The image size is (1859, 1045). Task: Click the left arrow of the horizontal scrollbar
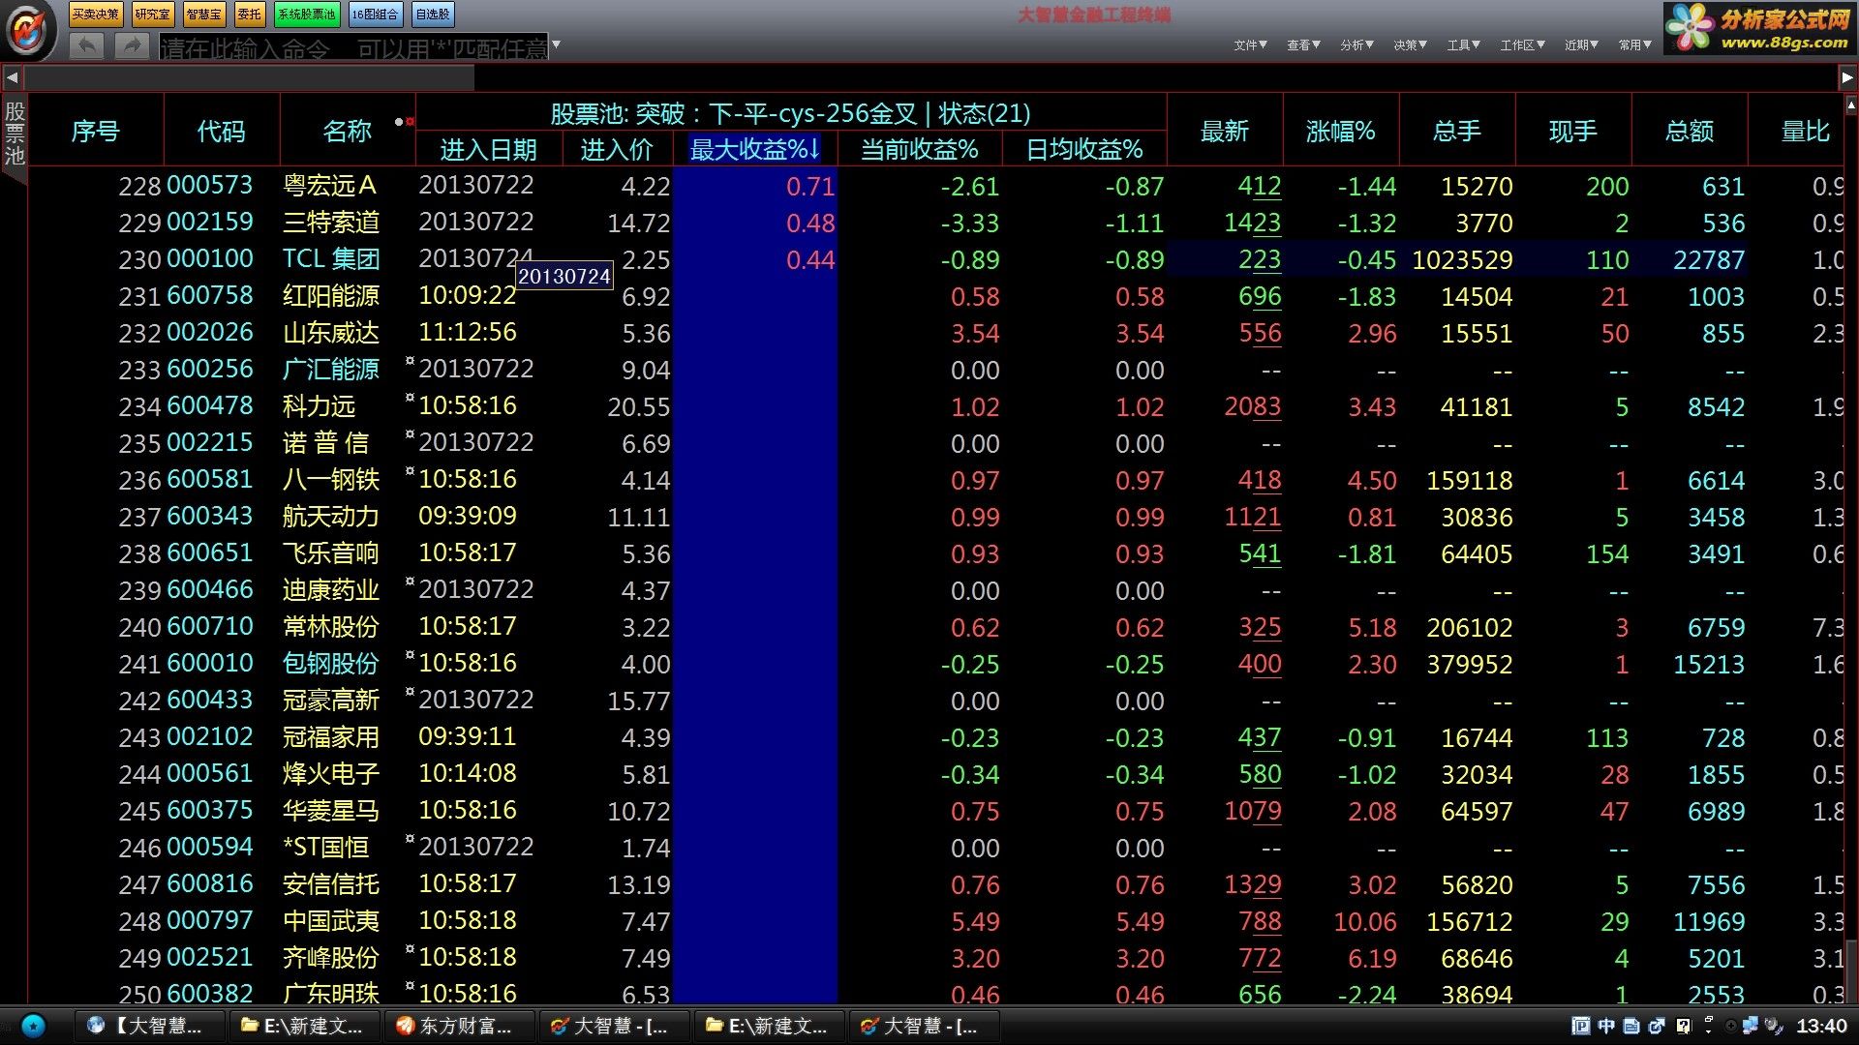(12, 77)
